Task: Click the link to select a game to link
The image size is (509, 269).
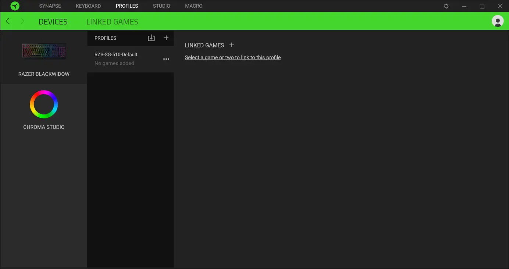Action: coord(233,57)
